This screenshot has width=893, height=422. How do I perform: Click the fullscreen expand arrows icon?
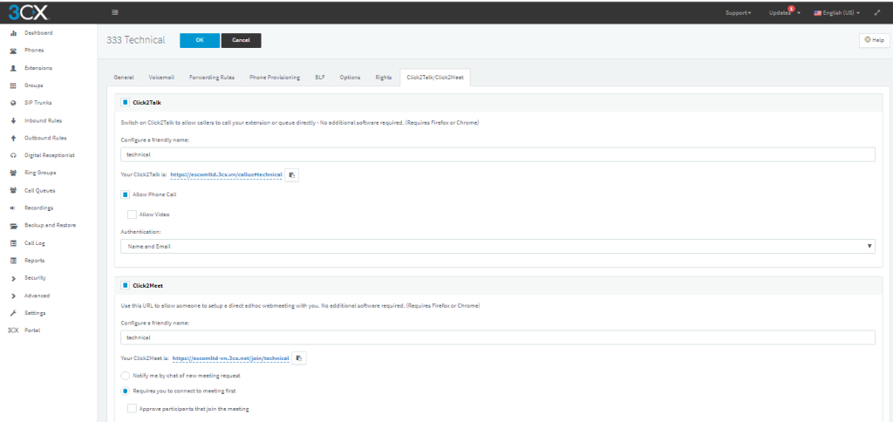tap(877, 12)
